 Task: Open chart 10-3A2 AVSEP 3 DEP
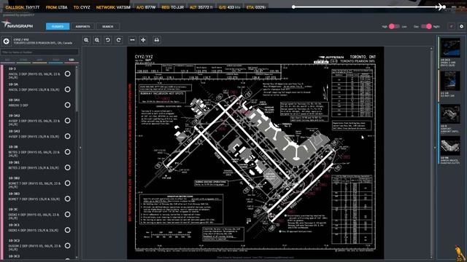34,119
